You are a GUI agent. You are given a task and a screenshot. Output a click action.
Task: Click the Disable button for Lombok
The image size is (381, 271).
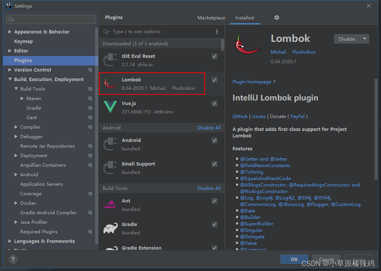(347, 39)
